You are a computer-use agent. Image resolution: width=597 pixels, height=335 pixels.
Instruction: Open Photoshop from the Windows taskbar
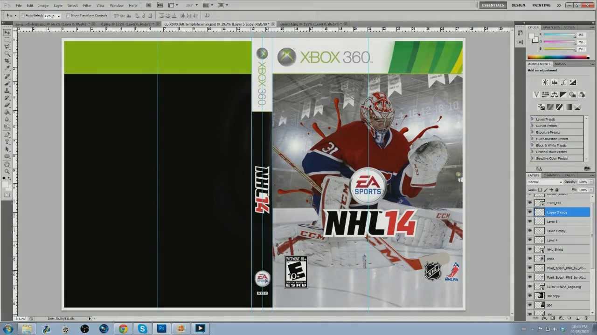click(x=161, y=329)
